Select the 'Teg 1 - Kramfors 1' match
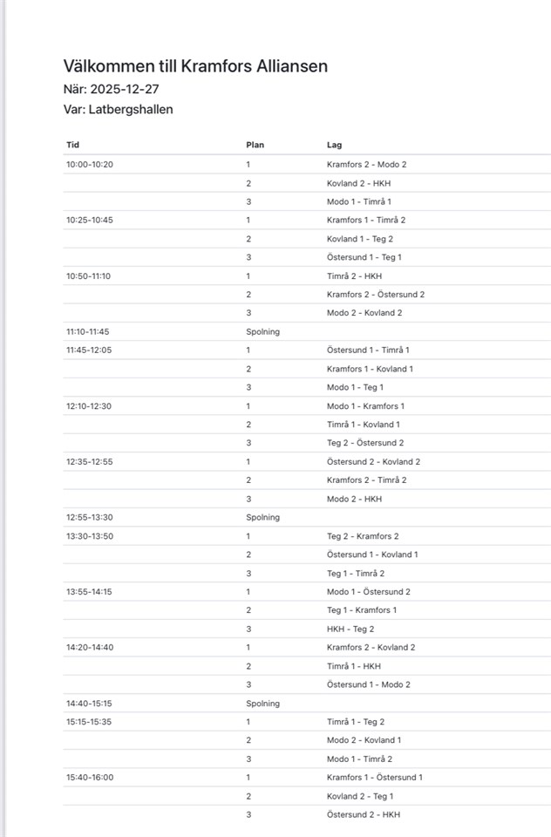 click(362, 610)
